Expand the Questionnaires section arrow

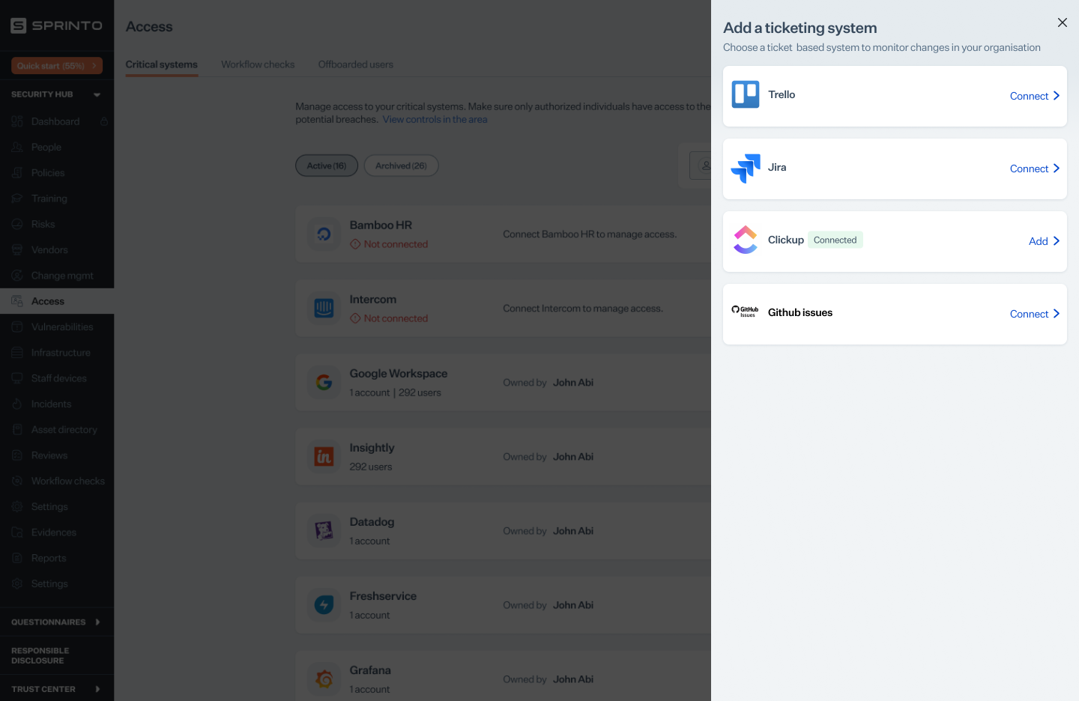click(97, 622)
